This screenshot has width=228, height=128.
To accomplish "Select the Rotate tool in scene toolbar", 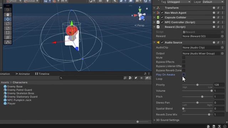I will tap(8, 24).
